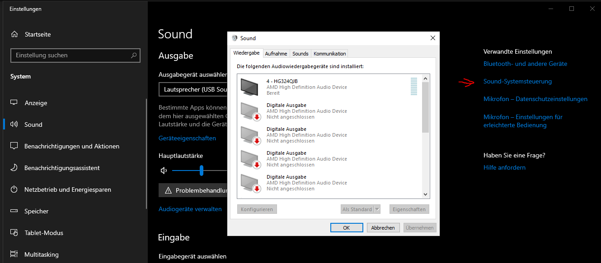This screenshot has height=263, width=601.
Task: Open Mikrofon – Datenschutzeinstellungen link
Action: pos(535,99)
